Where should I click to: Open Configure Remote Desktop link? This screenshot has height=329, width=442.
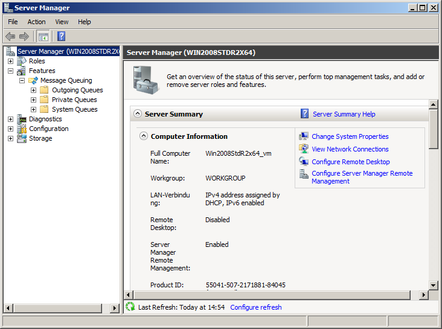[350, 162]
